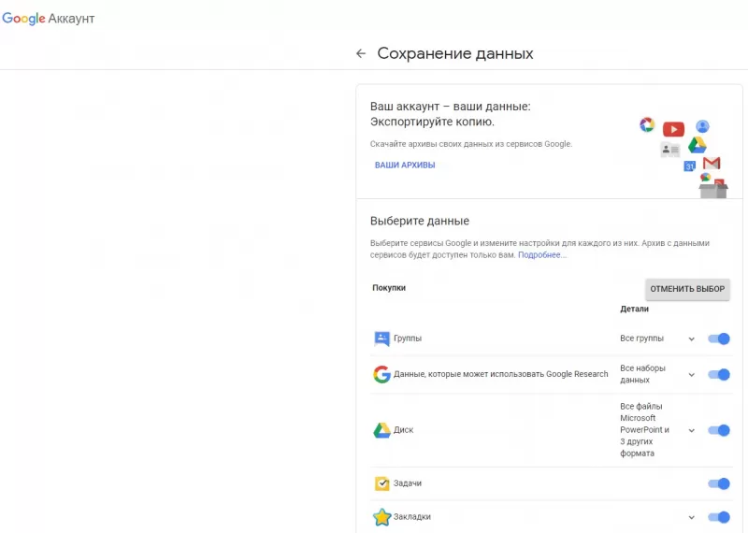The width and height of the screenshot is (748, 533).
Task: Expand the Закладки details chevron
Action: (x=692, y=518)
